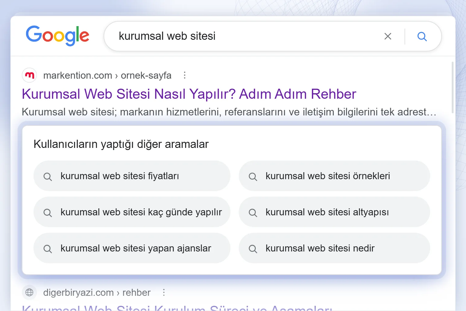Click the digerbiryazi.com › rehber breadcrumb
Viewport: 466px width, 311px height.
(97, 292)
